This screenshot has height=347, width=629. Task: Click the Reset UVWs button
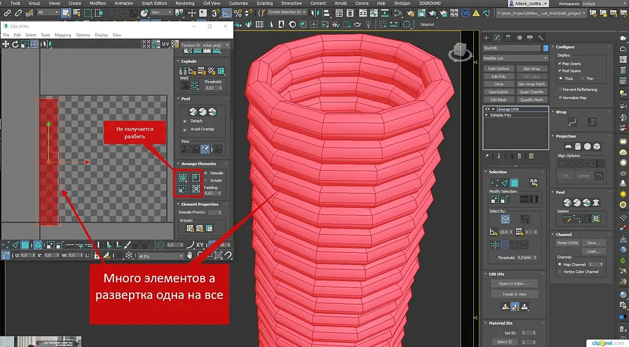click(568, 243)
